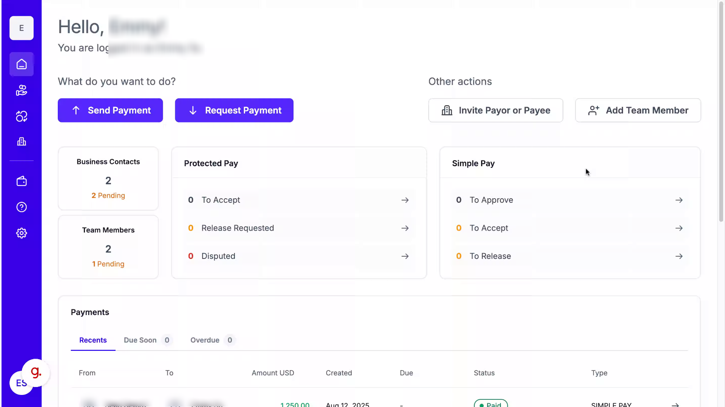Click the red 'g' floating widget
This screenshot has width=725, height=407.
36,373
